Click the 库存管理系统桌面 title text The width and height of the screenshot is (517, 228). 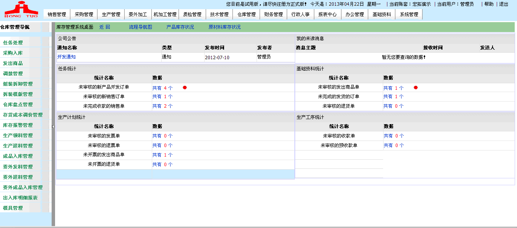(x=75, y=27)
